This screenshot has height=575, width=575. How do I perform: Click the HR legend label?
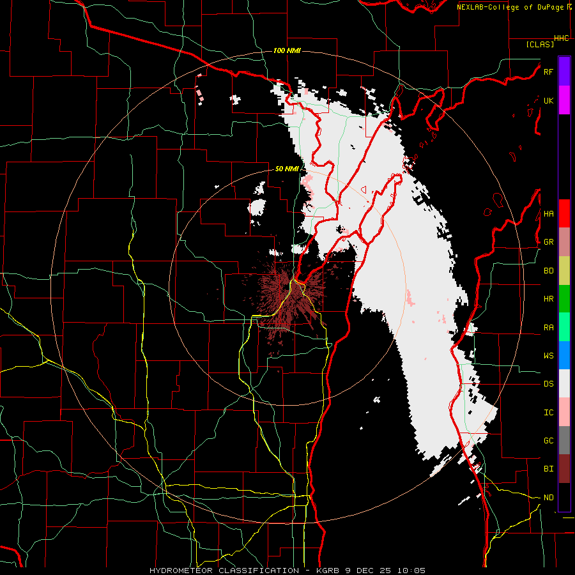[x=548, y=299]
